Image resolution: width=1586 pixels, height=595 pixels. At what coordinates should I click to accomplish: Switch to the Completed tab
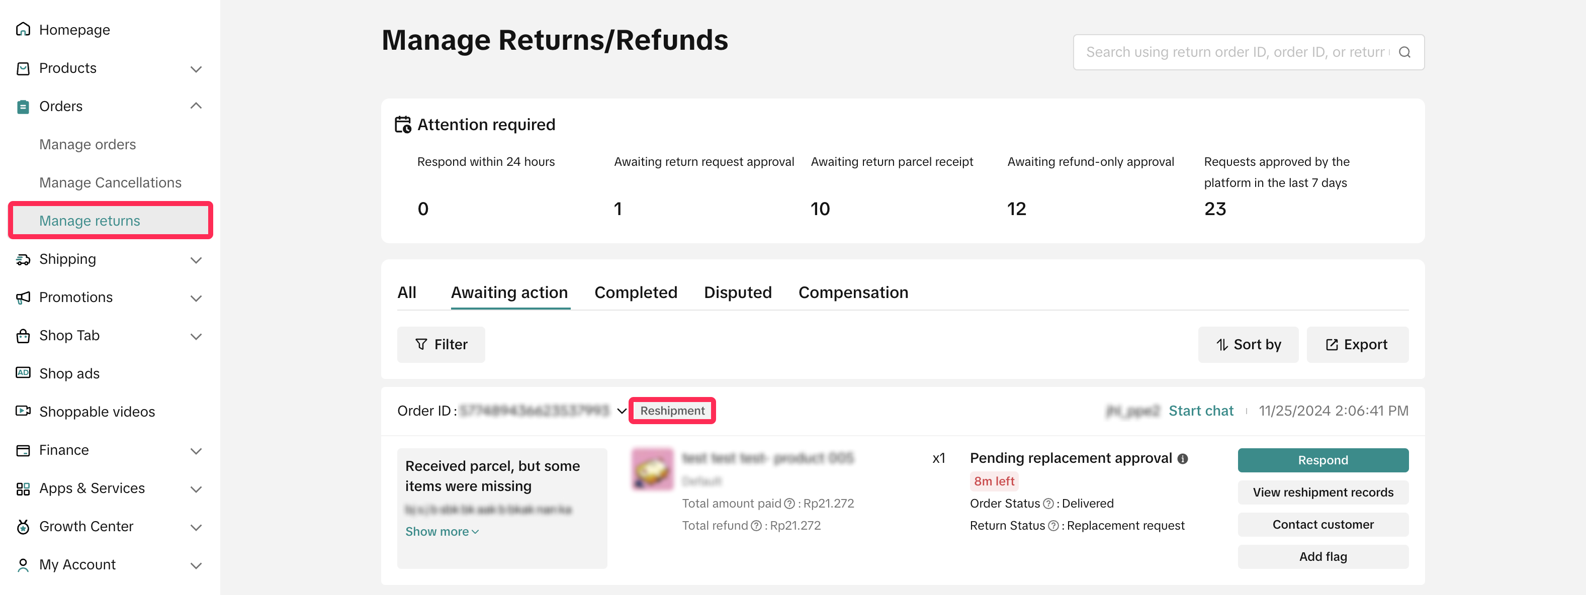pos(636,292)
